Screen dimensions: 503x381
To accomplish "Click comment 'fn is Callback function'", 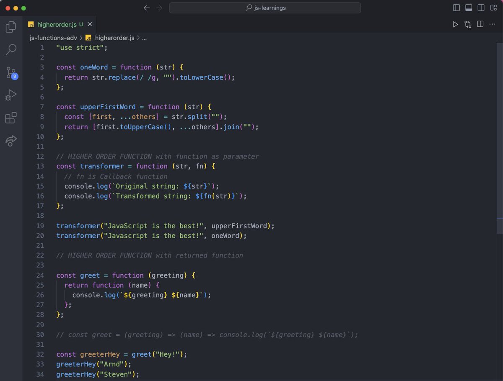I will [116, 176].
